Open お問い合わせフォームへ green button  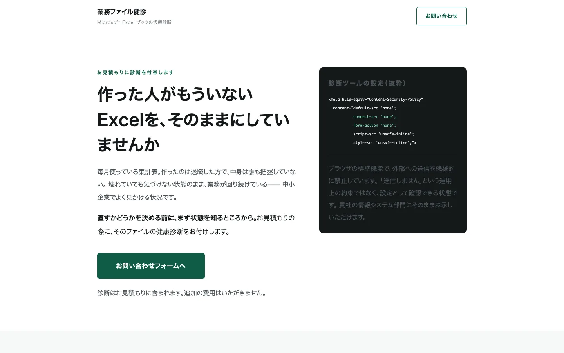[151, 266]
